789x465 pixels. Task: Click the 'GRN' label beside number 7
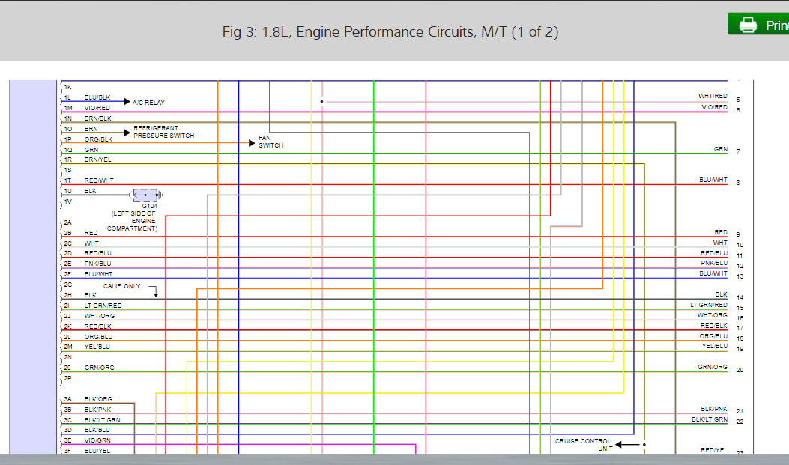[x=721, y=149]
